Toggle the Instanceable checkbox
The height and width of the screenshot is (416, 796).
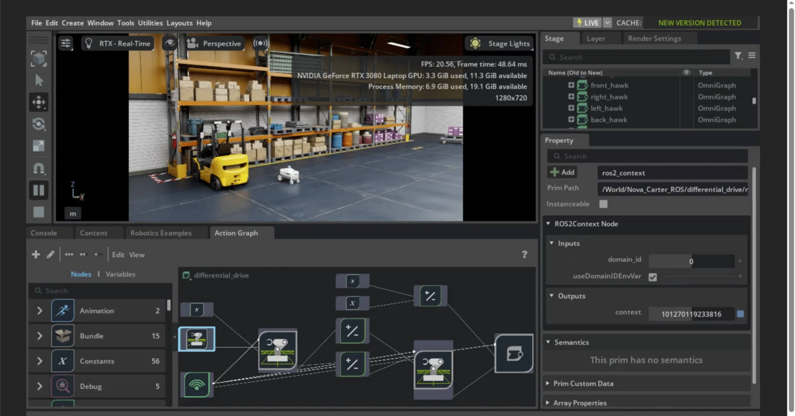603,204
